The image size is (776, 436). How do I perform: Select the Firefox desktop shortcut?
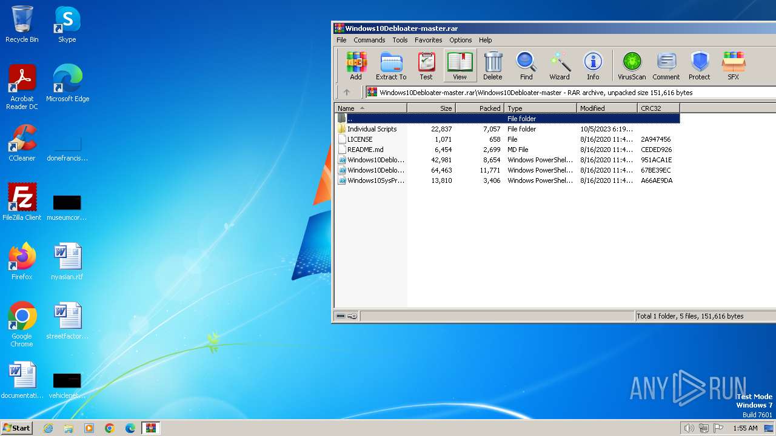pos(22,262)
